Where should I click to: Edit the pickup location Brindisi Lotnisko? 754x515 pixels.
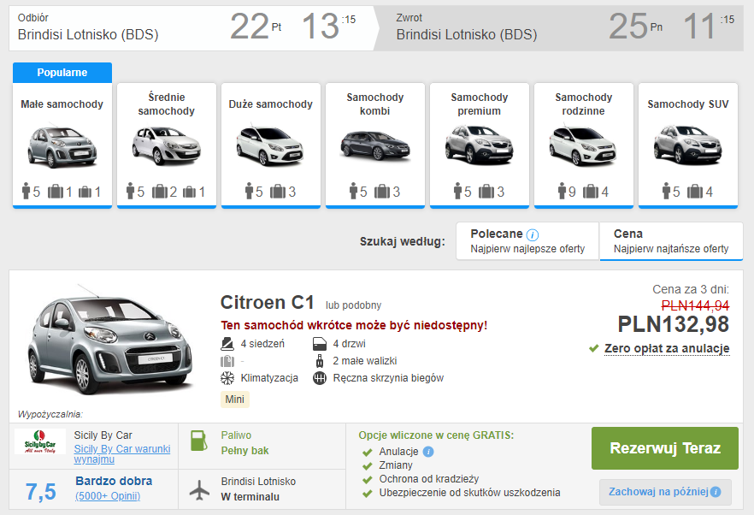coord(88,35)
